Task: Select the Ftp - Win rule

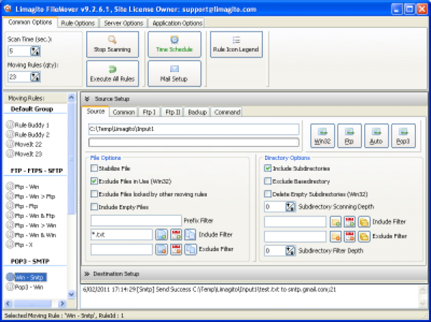Action: (x=22, y=187)
